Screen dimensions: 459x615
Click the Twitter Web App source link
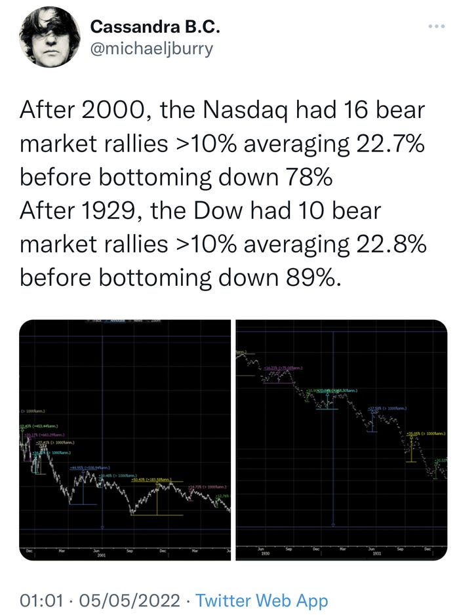tap(262, 600)
